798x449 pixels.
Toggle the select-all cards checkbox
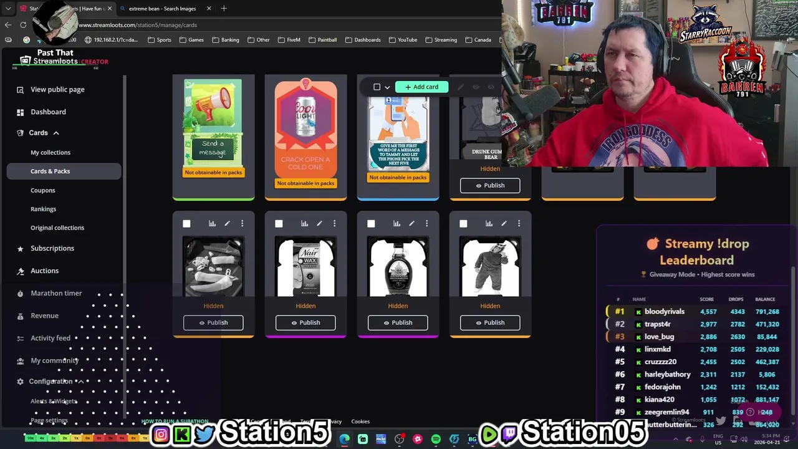(377, 87)
